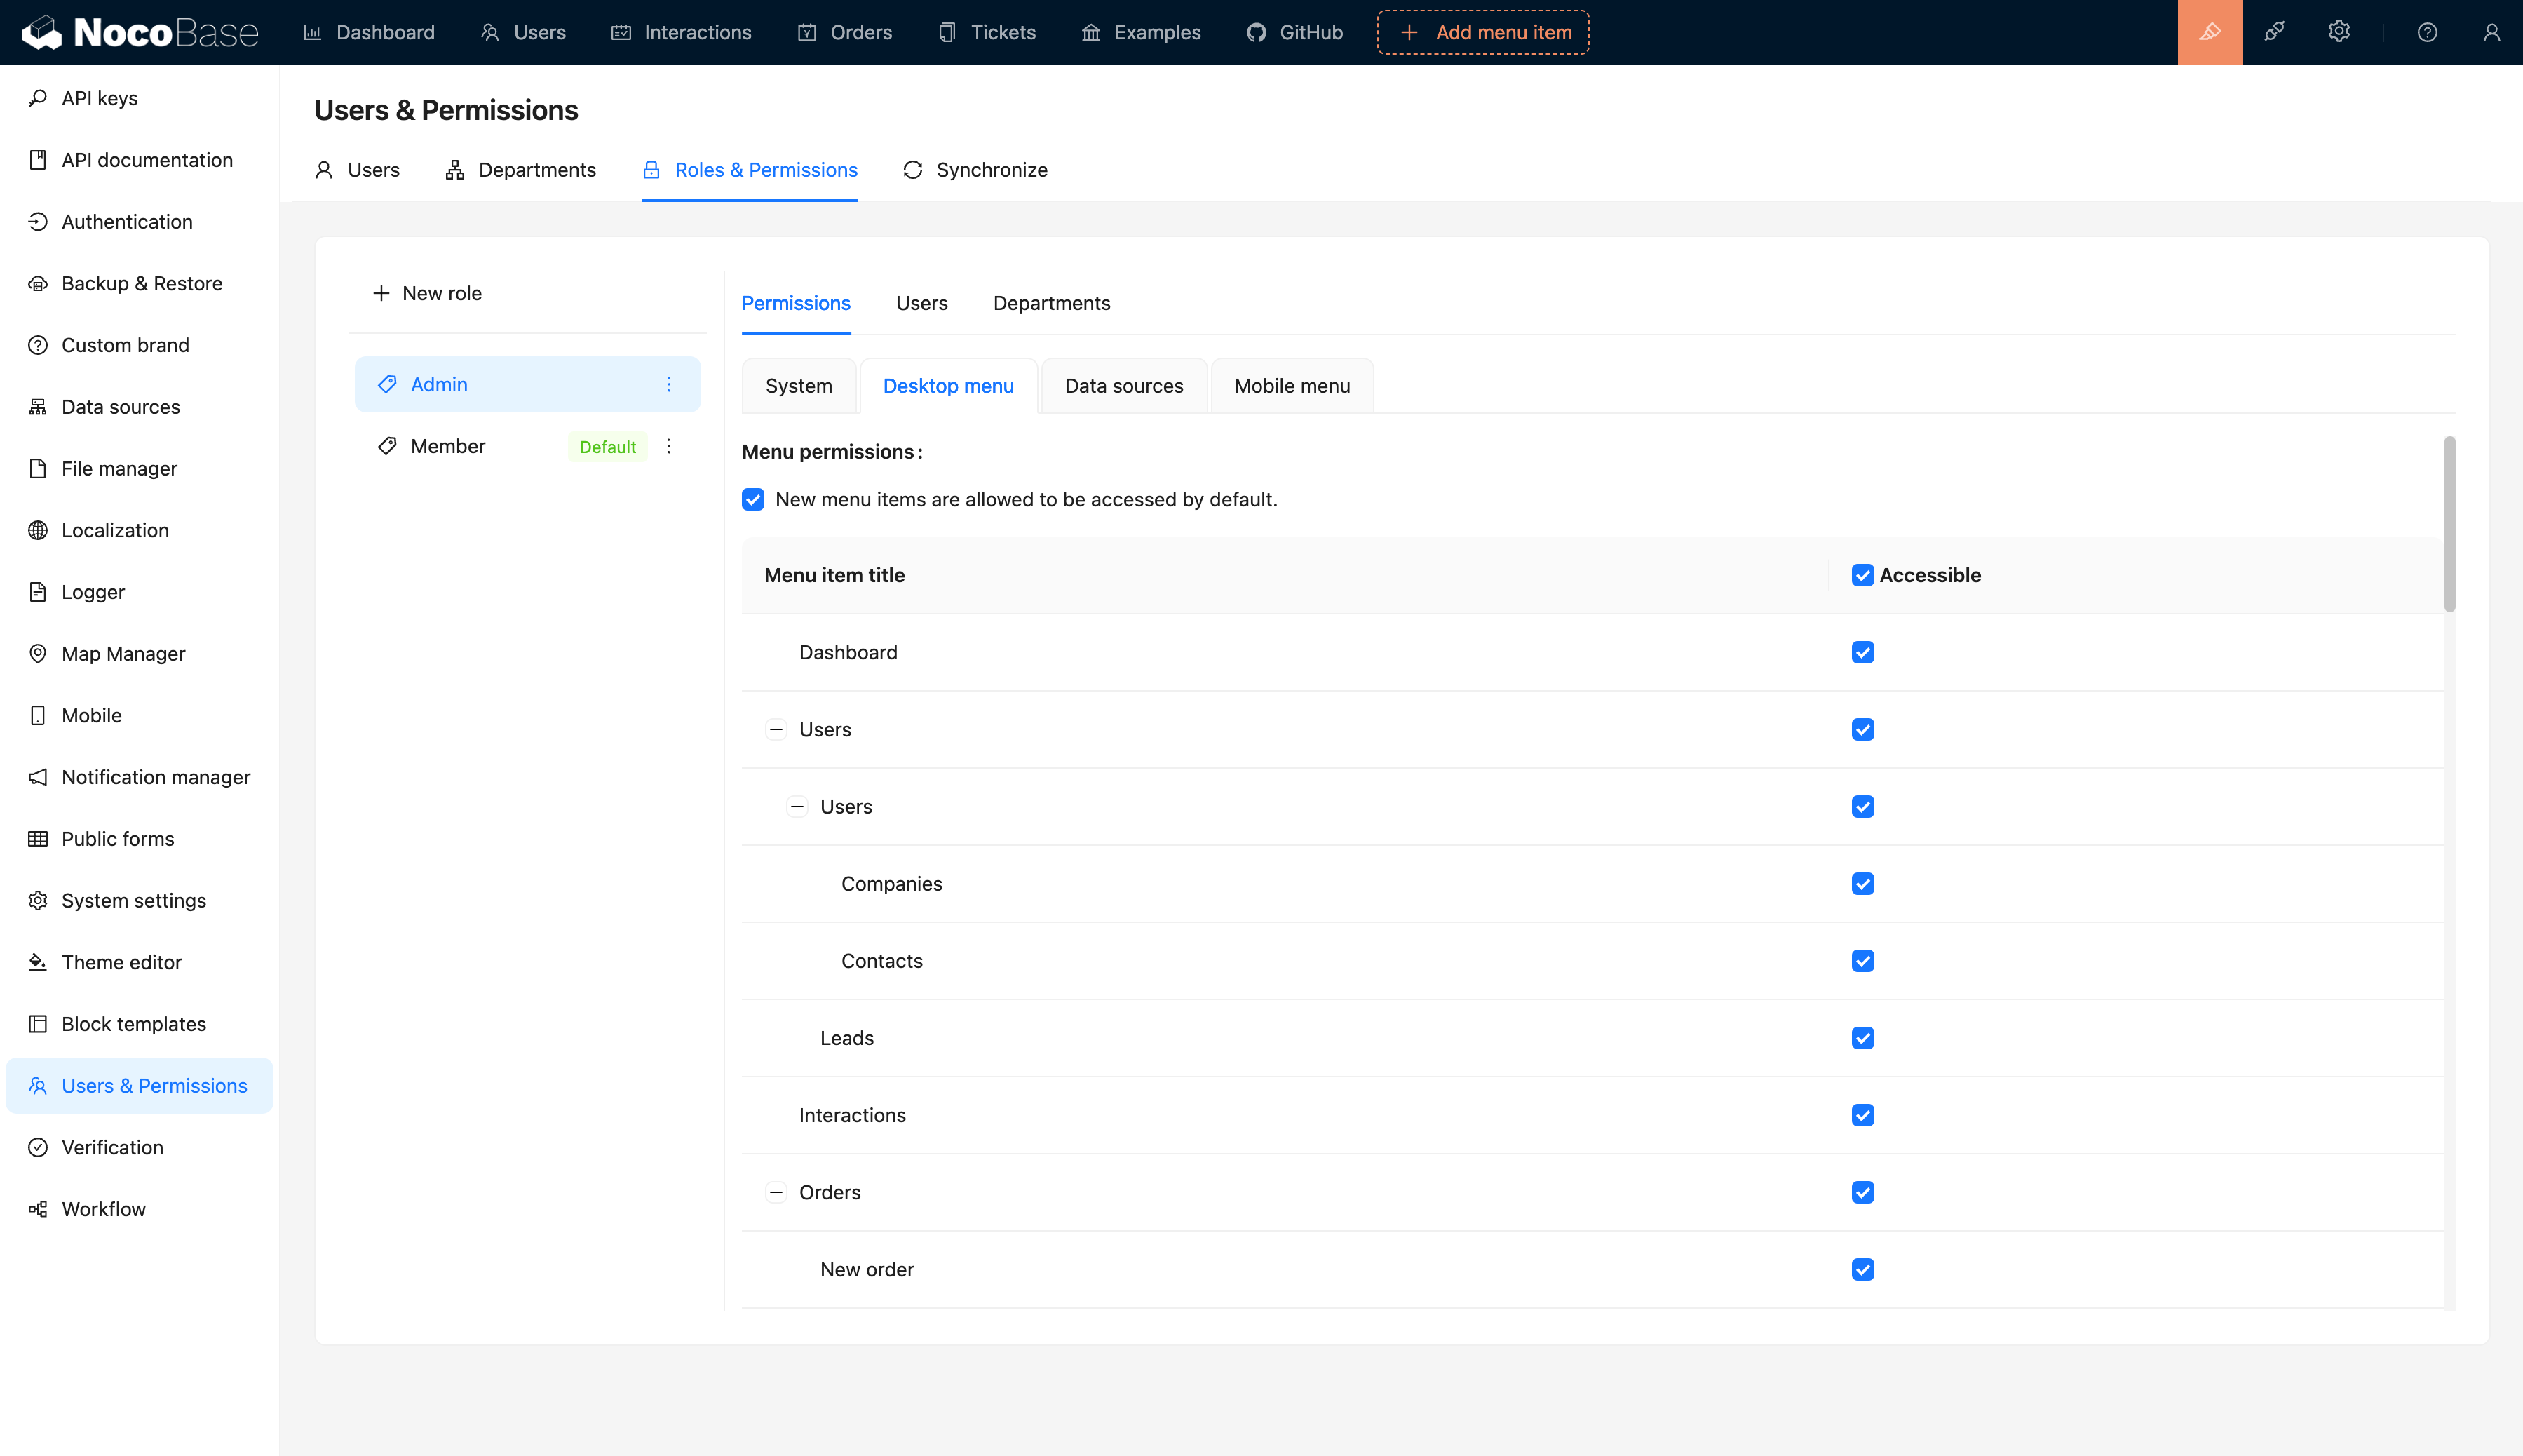The height and width of the screenshot is (1456, 2523).
Task: Open Admin role three-dot menu
Action: tap(669, 384)
